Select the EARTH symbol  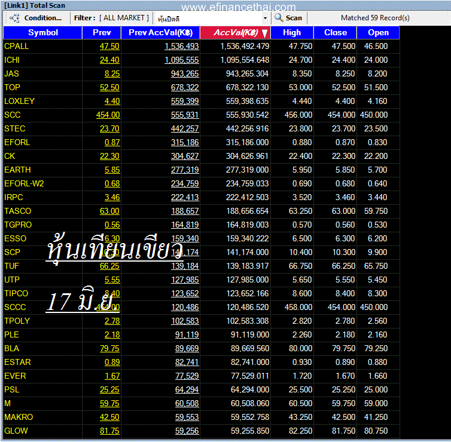click(x=17, y=170)
